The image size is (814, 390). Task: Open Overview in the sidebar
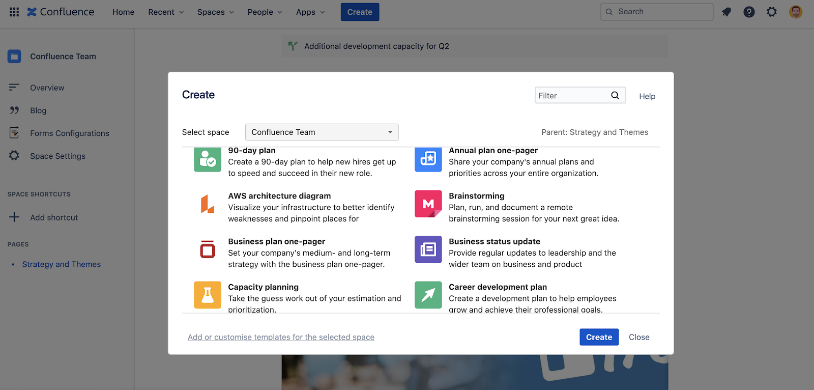pyautogui.click(x=47, y=88)
